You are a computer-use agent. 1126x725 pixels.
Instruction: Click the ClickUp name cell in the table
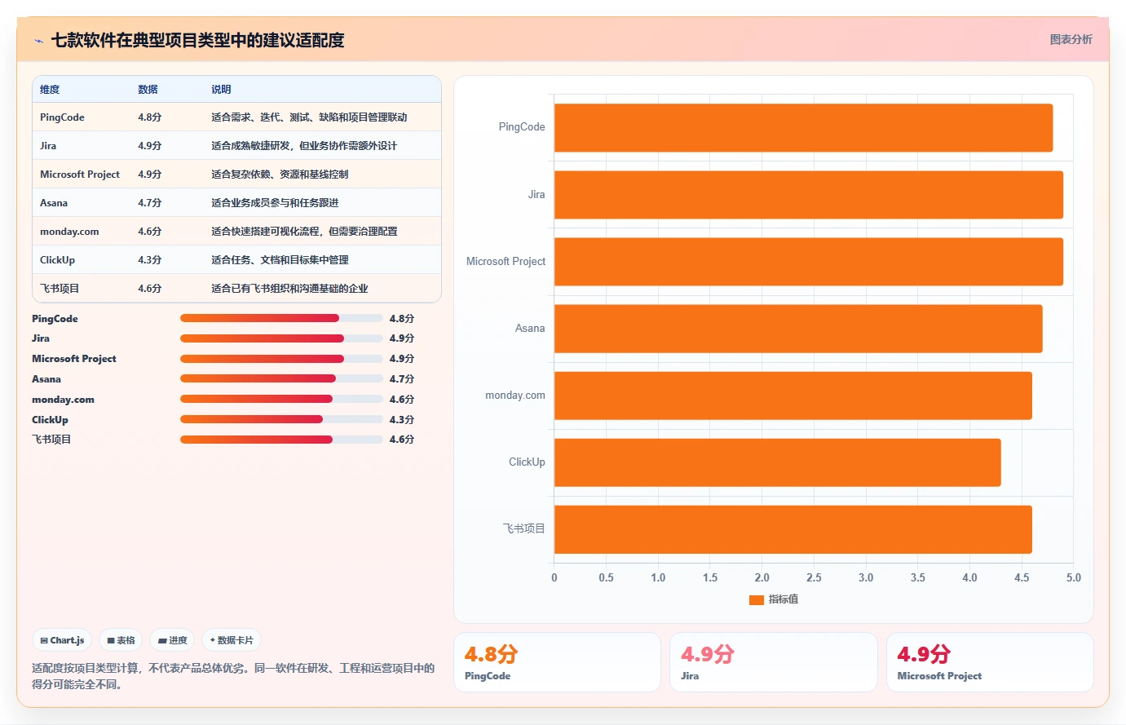point(57,260)
